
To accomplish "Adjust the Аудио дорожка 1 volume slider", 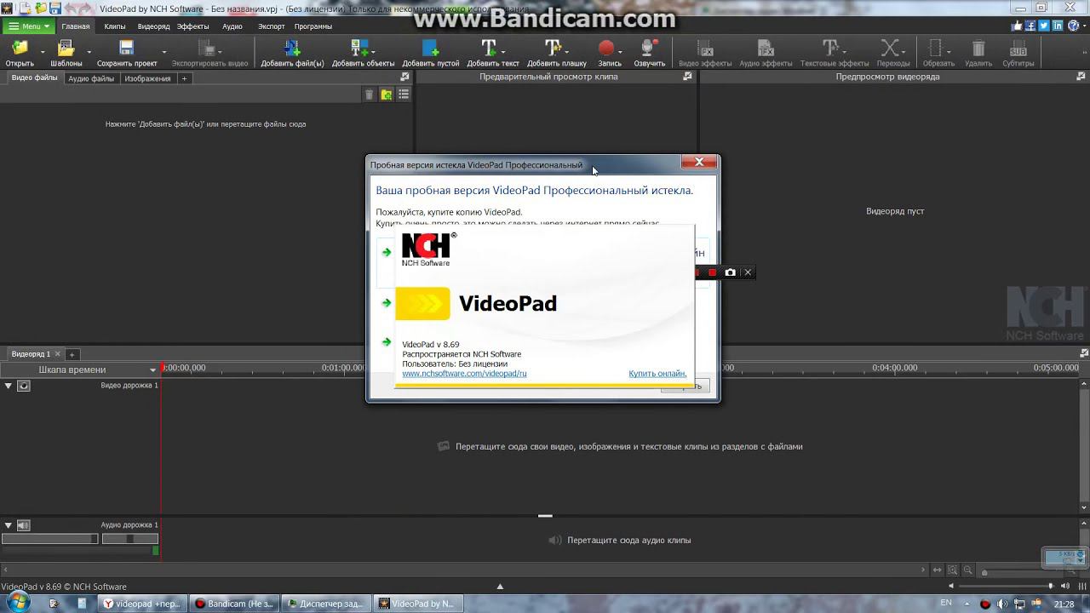I will pos(49,539).
